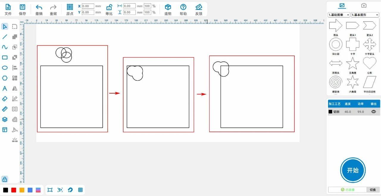Open the ruler measure tool
This screenshot has height=196, width=381.
[x=5, y=109]
